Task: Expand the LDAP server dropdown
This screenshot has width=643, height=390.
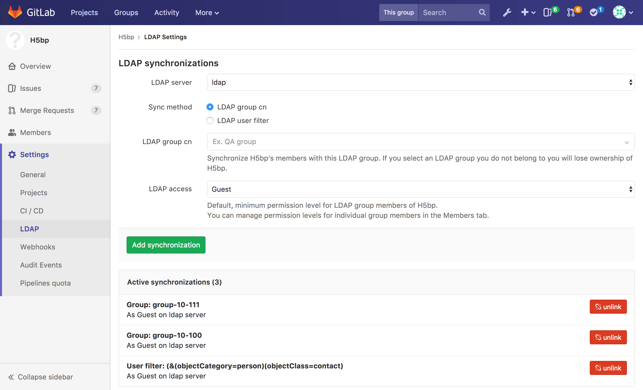Action: point(630,82)
